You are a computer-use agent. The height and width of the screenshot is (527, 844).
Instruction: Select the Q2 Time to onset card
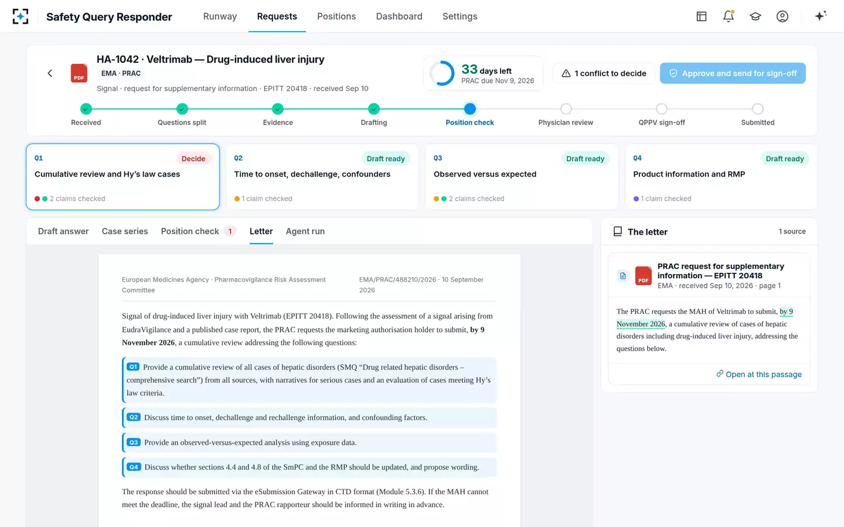click(x=322, y=177)
